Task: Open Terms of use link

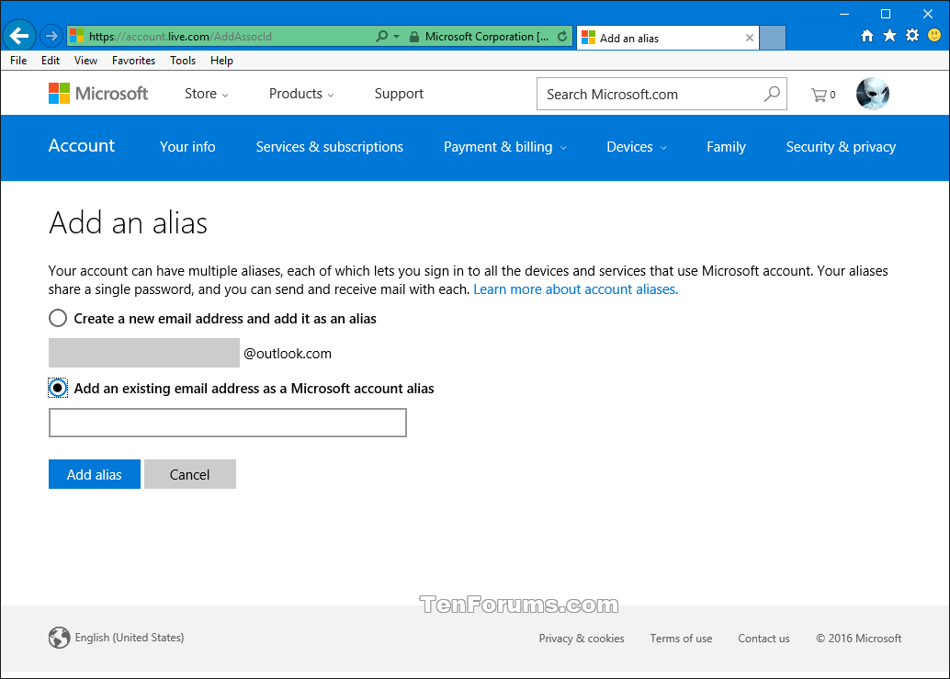Action: tap(681, 639)
